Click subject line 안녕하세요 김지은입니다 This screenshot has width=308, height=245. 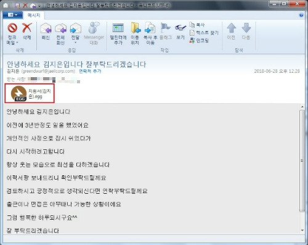click(76, 64)
